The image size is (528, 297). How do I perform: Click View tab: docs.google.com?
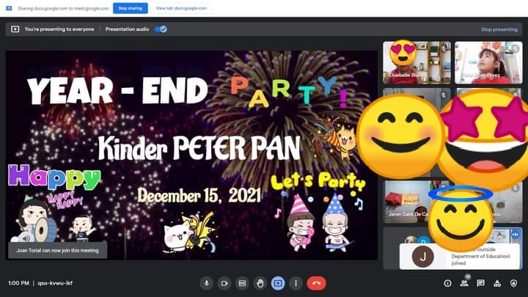[x=181, y=8]
